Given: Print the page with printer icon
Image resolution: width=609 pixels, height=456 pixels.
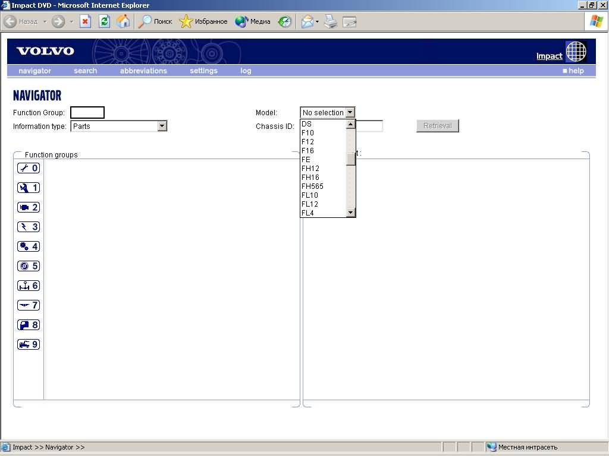Looking at the screenshot, I should [331, 21].
